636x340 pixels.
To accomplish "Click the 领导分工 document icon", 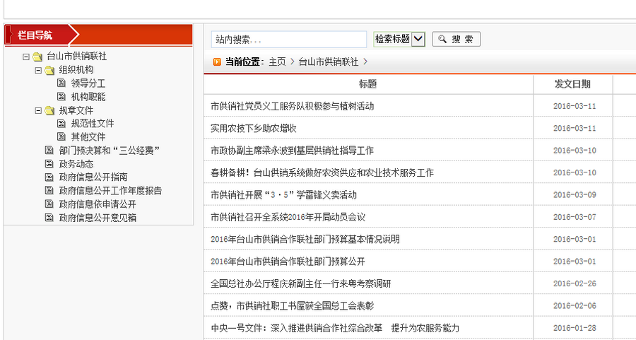I will tap(61, 83).
